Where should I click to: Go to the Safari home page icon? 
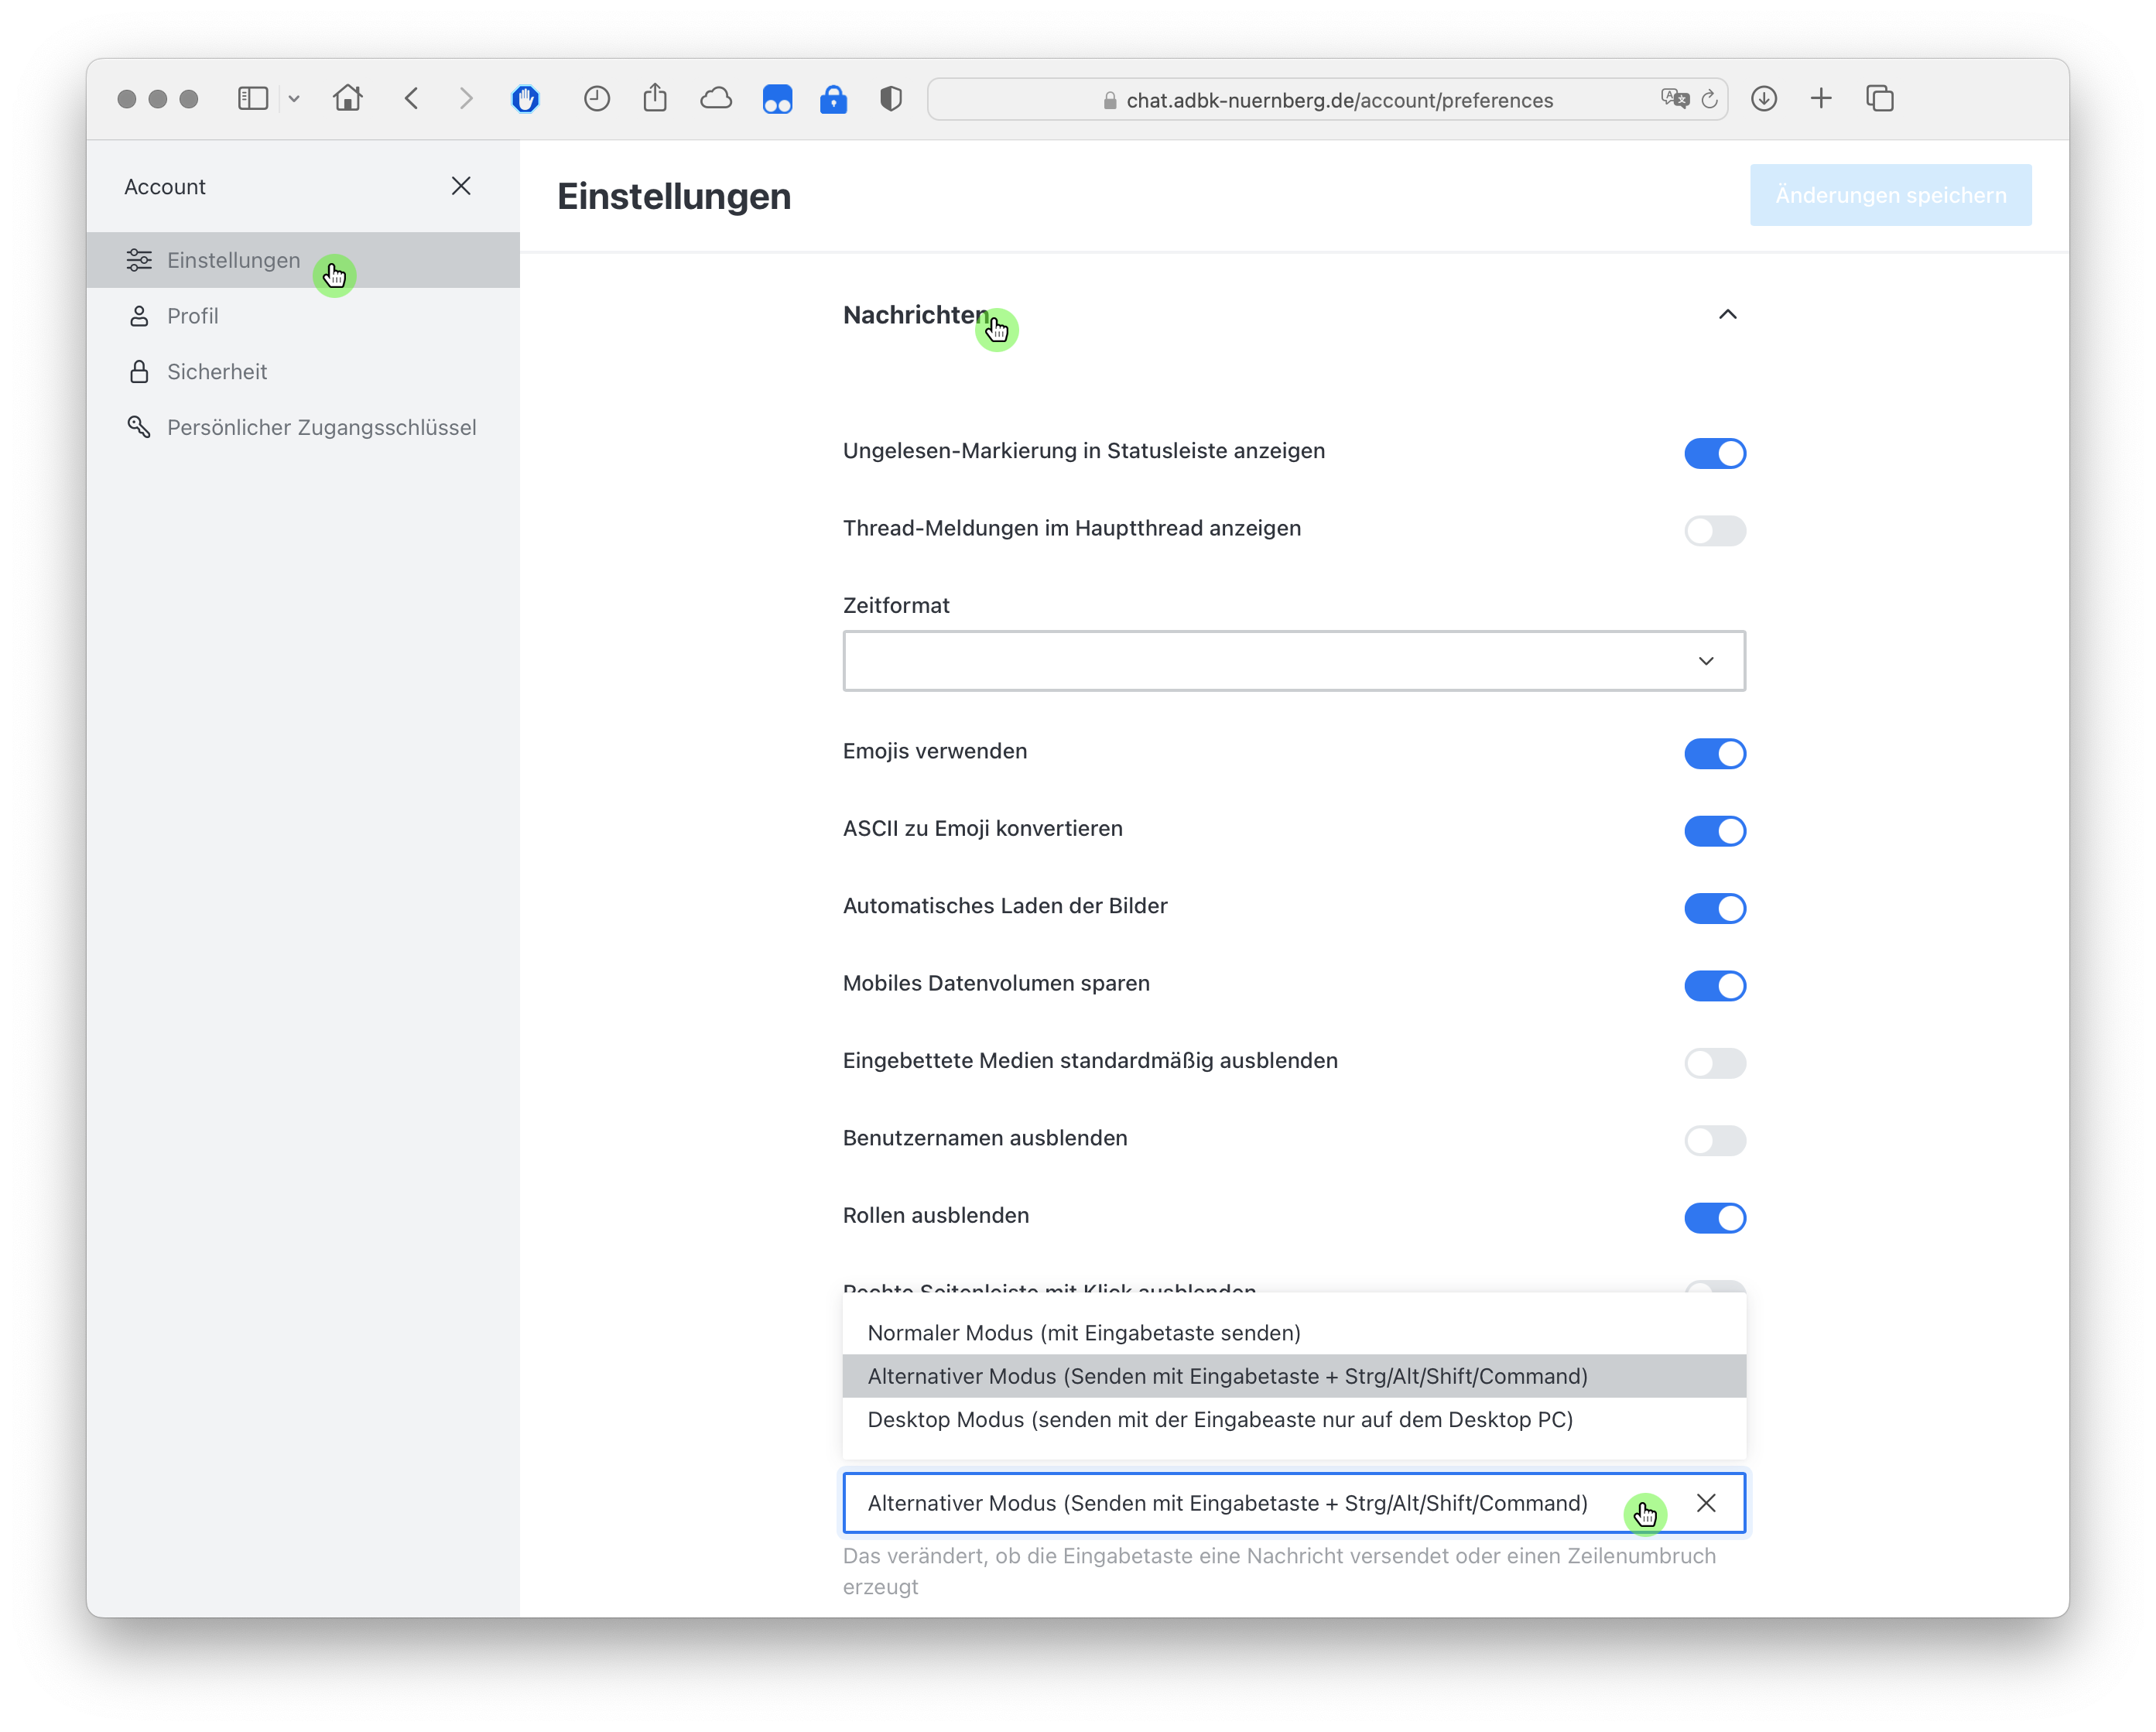tap(348, 98)
